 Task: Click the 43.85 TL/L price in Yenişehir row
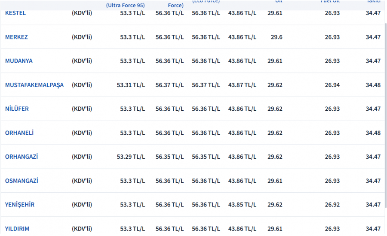pos(242,205)
